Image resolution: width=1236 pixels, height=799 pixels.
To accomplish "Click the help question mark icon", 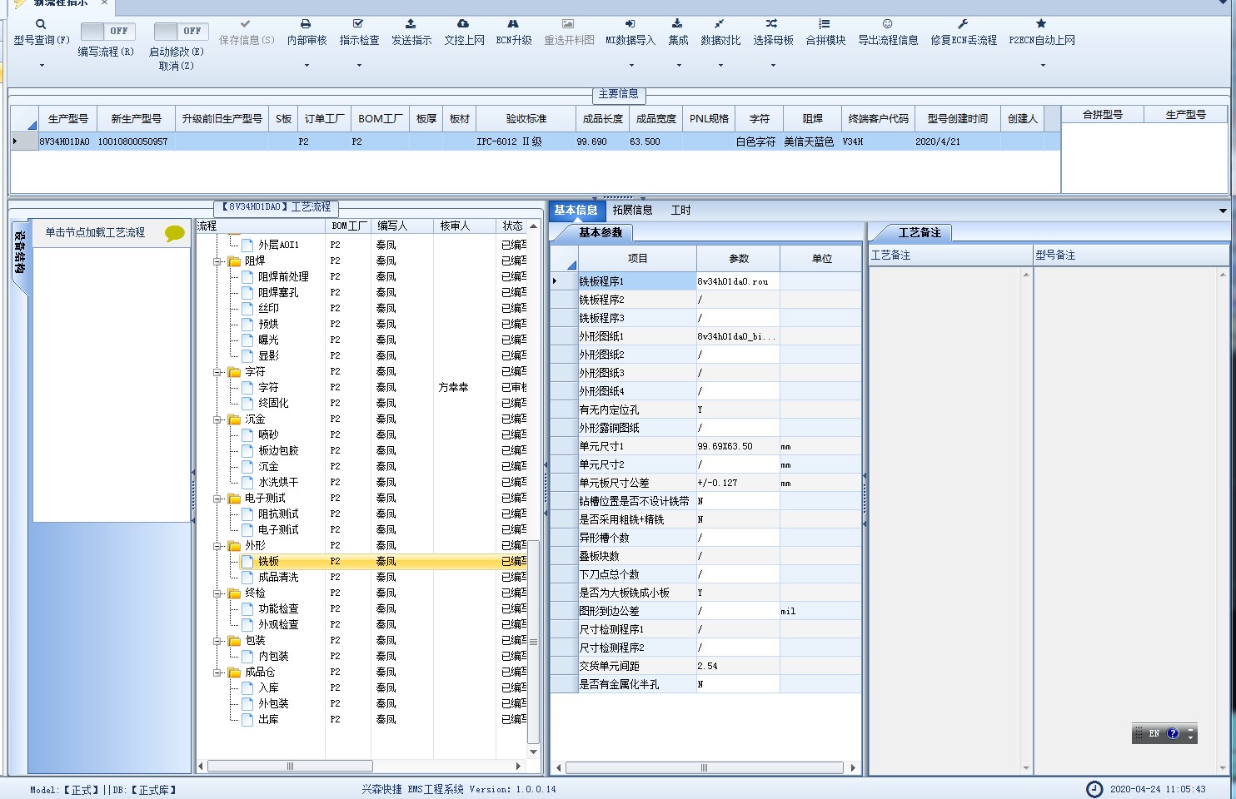I will click(1173, 733).
